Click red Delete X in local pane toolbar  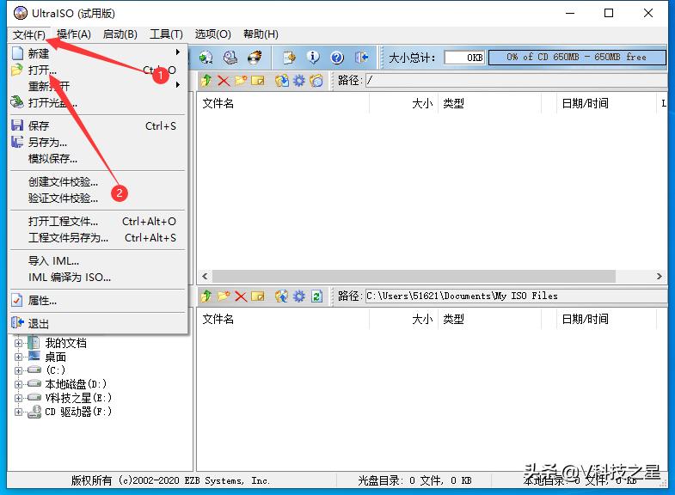241,296
